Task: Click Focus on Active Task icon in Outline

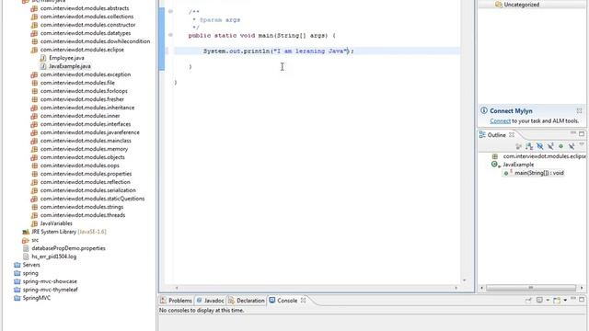Action: click(519, 146)
